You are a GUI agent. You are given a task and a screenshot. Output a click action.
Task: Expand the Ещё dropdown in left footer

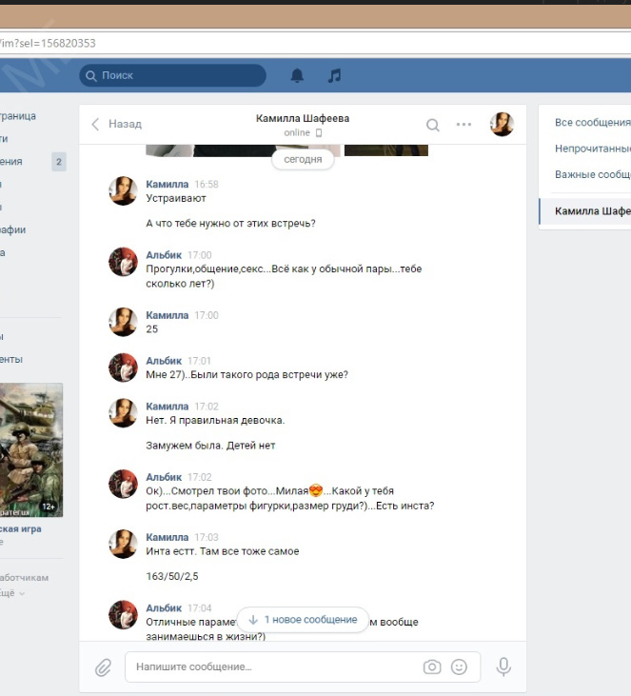pos(11,593)
